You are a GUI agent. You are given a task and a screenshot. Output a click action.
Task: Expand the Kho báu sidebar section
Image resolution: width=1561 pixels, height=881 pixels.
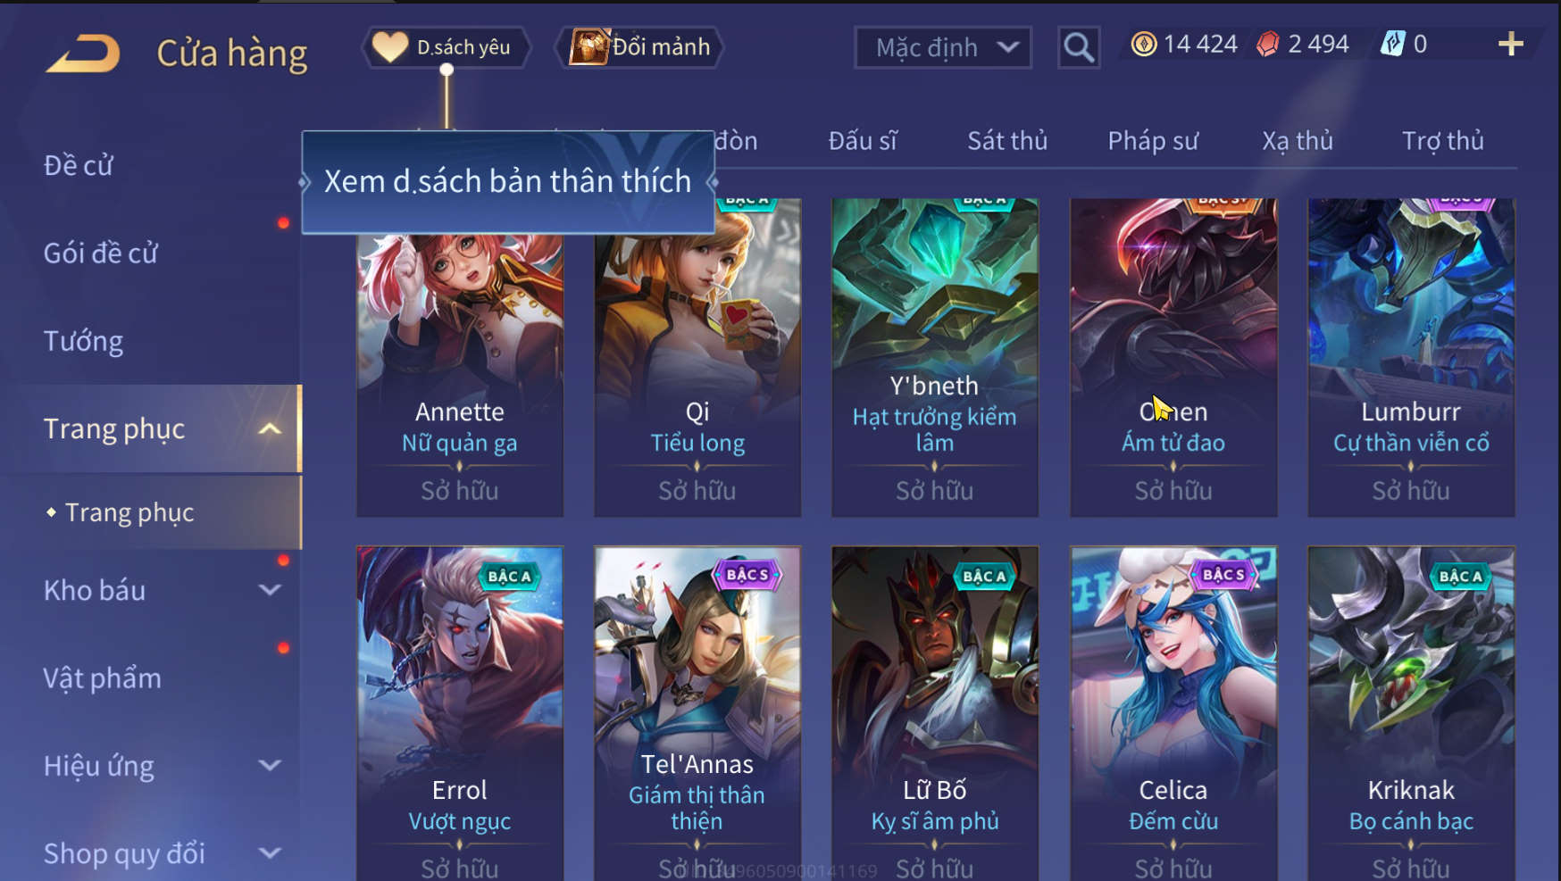[270, 590]
